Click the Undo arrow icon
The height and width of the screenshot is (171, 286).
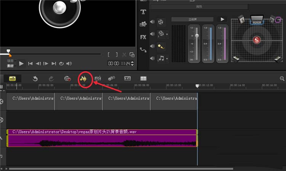pyautogui.click(x=35, y=79)
